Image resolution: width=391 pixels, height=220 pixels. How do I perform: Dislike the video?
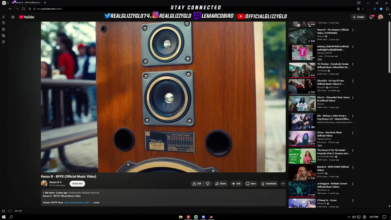click(208, 184)
